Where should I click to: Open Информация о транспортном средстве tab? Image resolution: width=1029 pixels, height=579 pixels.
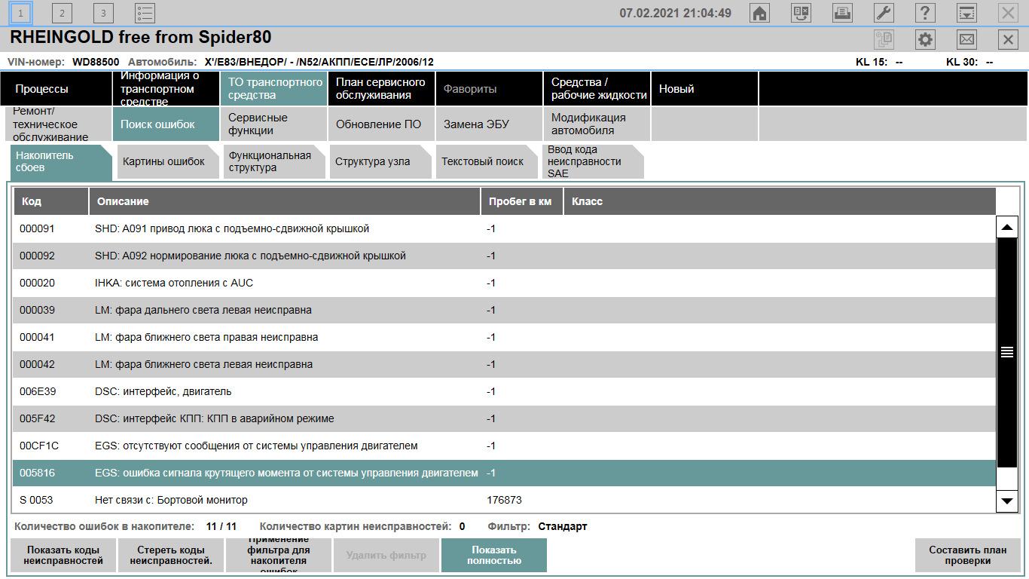pyautogui.click(x=166, y=89)
